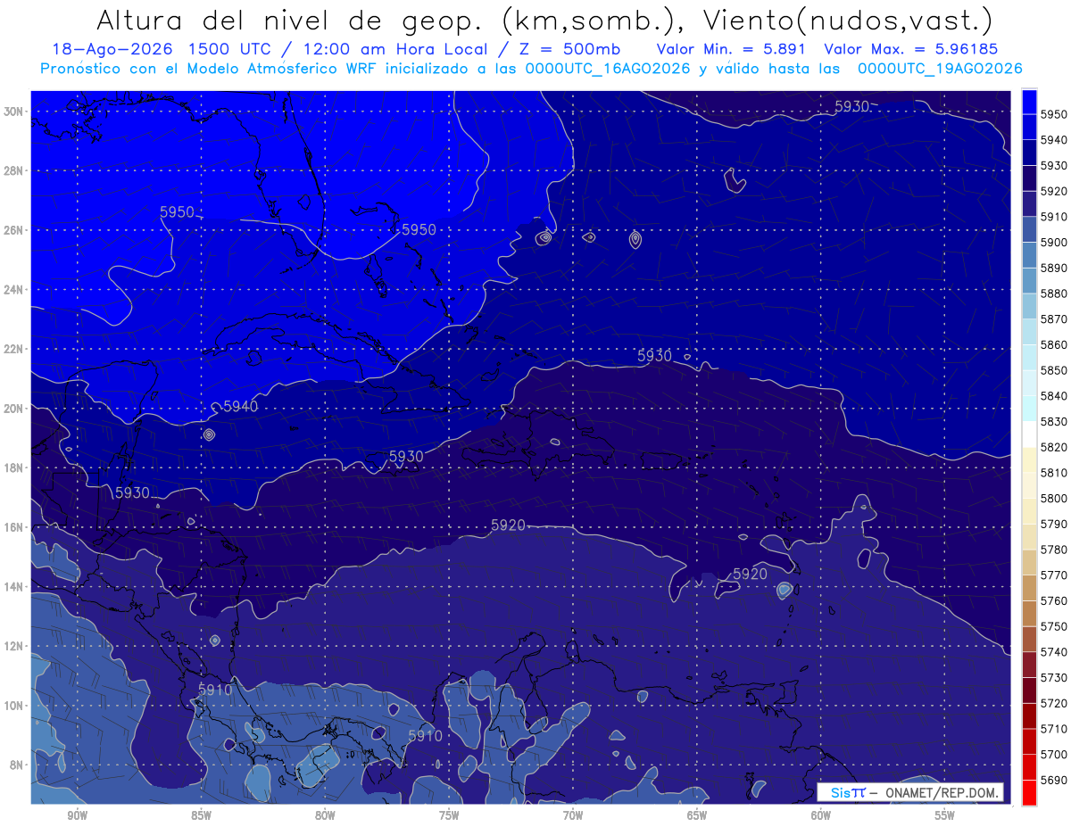This screenshot has width=1071, height=827.
Task: Click the 70W longitude axis label
Action: click(573, 815)
